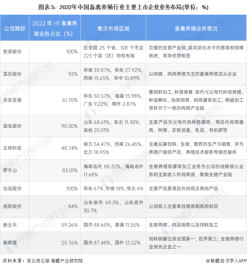247x268 pixels.
Task: Click the 公司收入主要来自雏鸡 overview cell
Action: click(x=196, y=207)
